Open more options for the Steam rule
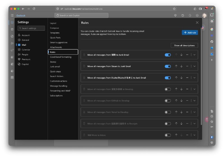The height and width of the screenshot is (157, 224). [187, 66]
